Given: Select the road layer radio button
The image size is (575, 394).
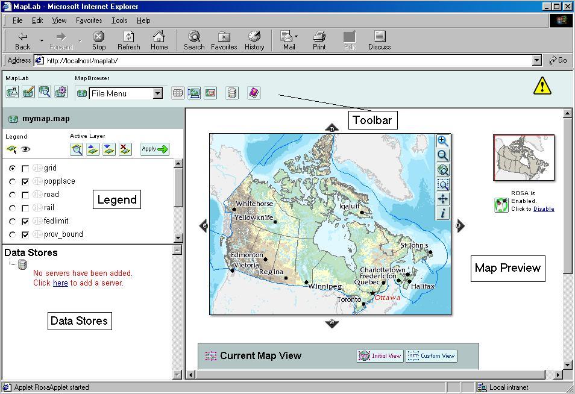Looking at the screenshot, I should coord(13,195).
